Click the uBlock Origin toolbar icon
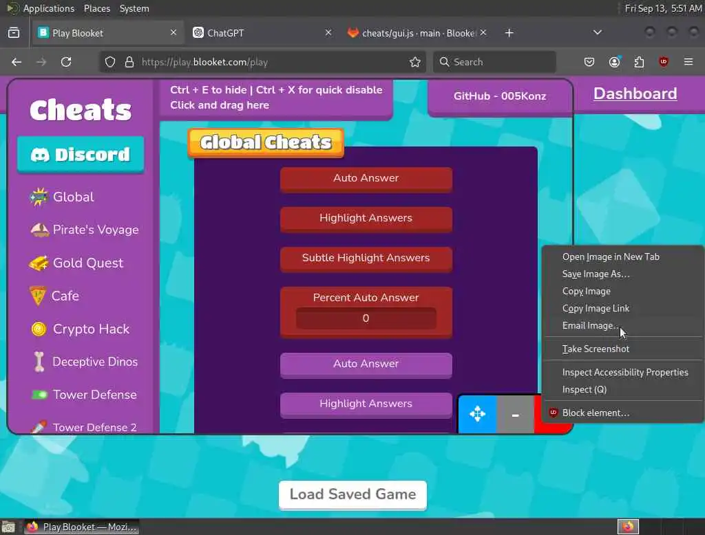This screenshot has width=705, height=535. [x=664, y=62]
